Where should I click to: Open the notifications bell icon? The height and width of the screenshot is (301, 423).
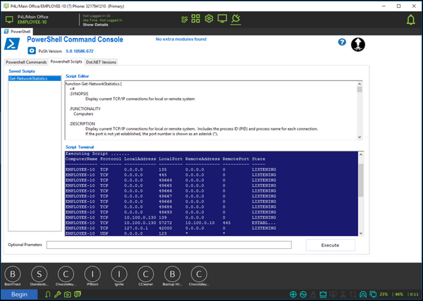411,20
